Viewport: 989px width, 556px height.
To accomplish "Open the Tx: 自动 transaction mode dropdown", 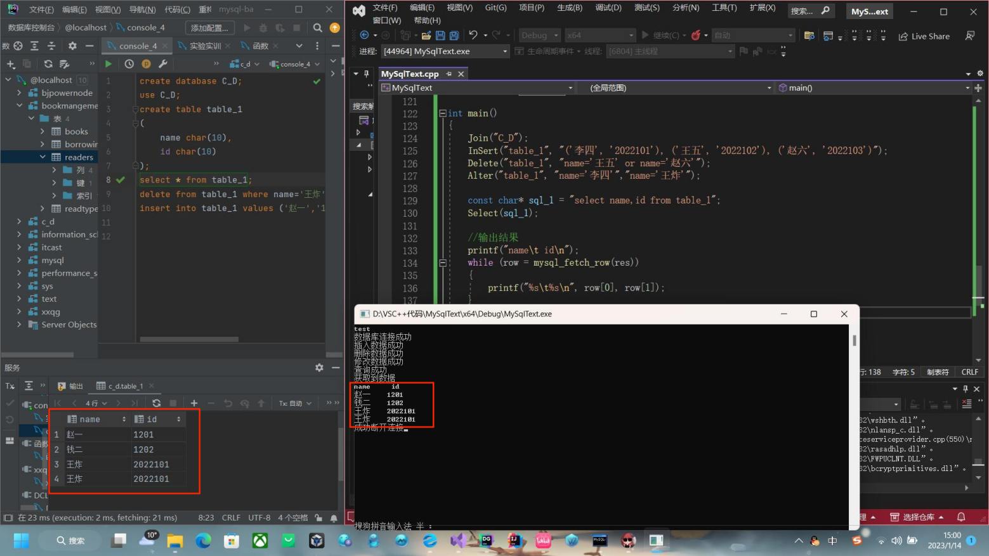I will (296, 403).
